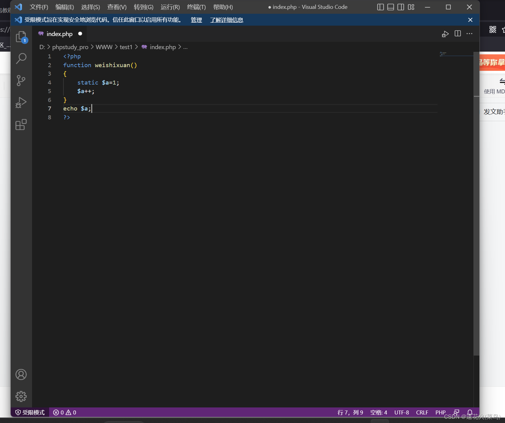
Task: Toggle panel layout icon in title bar
Action: [391, 7]
